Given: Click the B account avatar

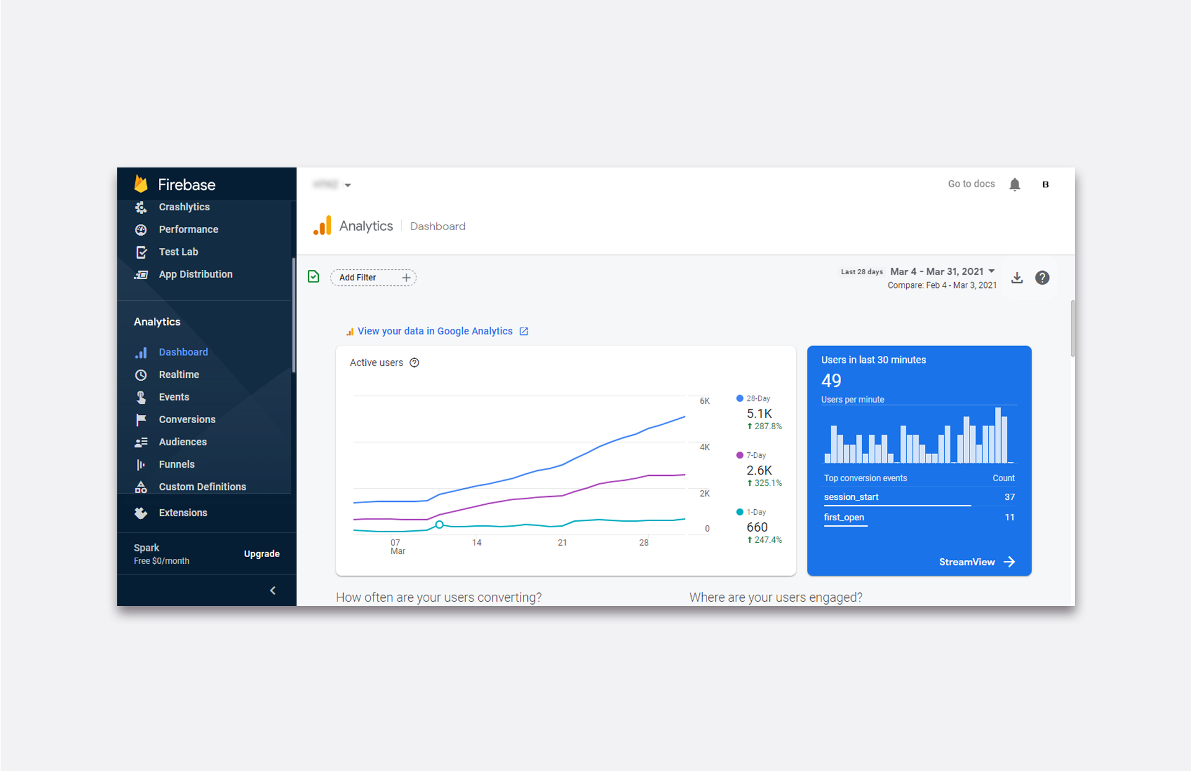Looking at the screenshot, I should point(1045,184).
